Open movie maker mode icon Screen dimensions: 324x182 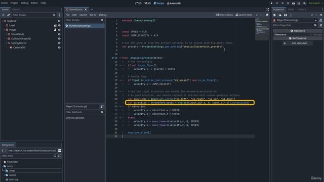tap(304, 3)
